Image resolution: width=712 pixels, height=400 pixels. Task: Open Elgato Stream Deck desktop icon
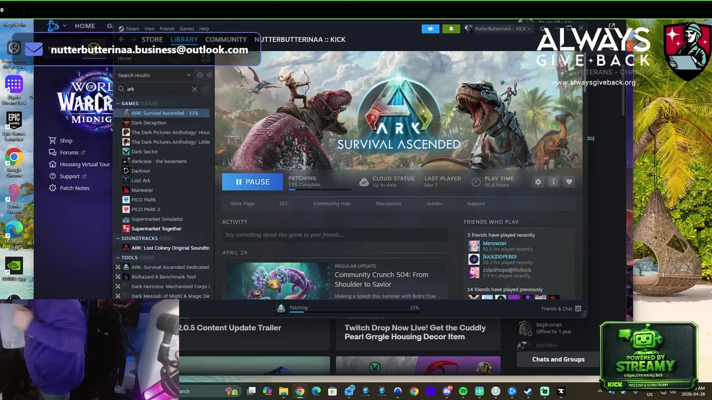[14, 90]
